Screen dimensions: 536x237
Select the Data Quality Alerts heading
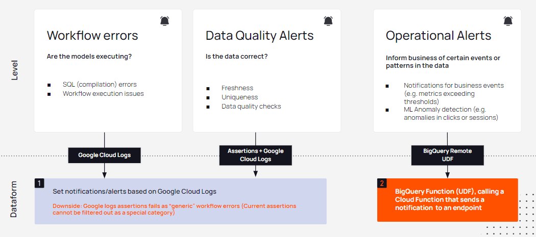point(259,36)
